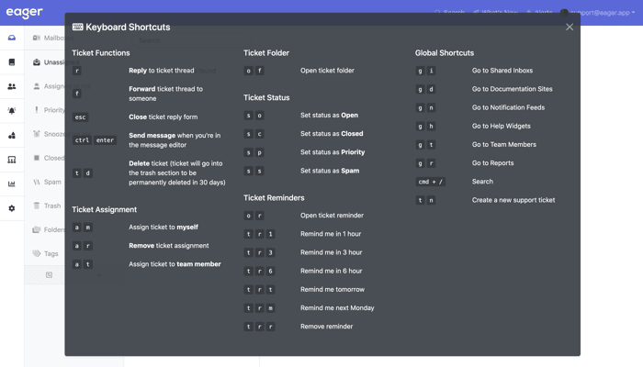Open the Priority tickets folder
Image resolution: width=643 pixels, height=367 pixels.
[x=49, y=110]
